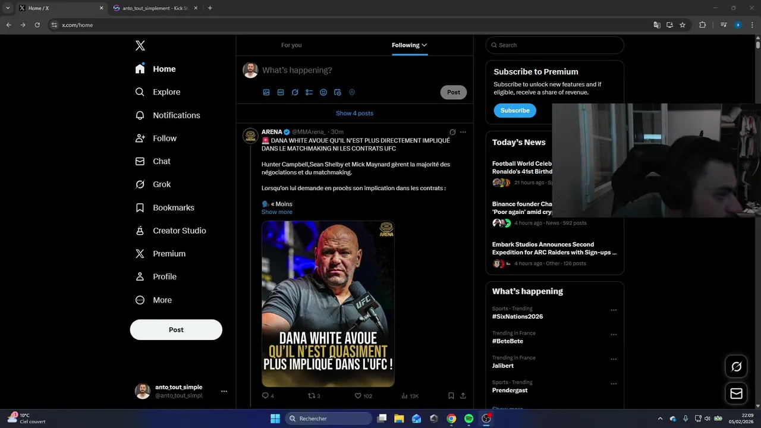Open Profile in the sidebar
The height and width of the screenshot is (428, 761).
[x=156, y=276]
